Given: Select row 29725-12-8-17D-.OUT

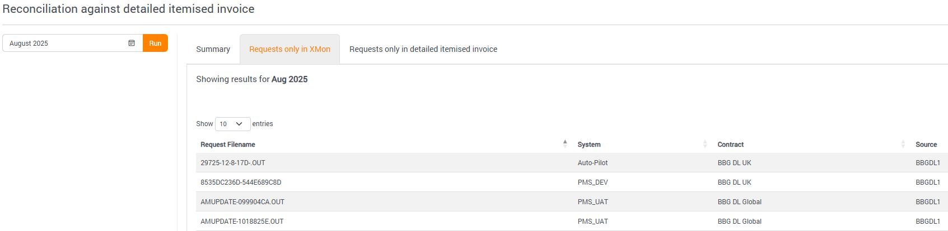Looking at the screenshot, I should click(x=233, y=163).
